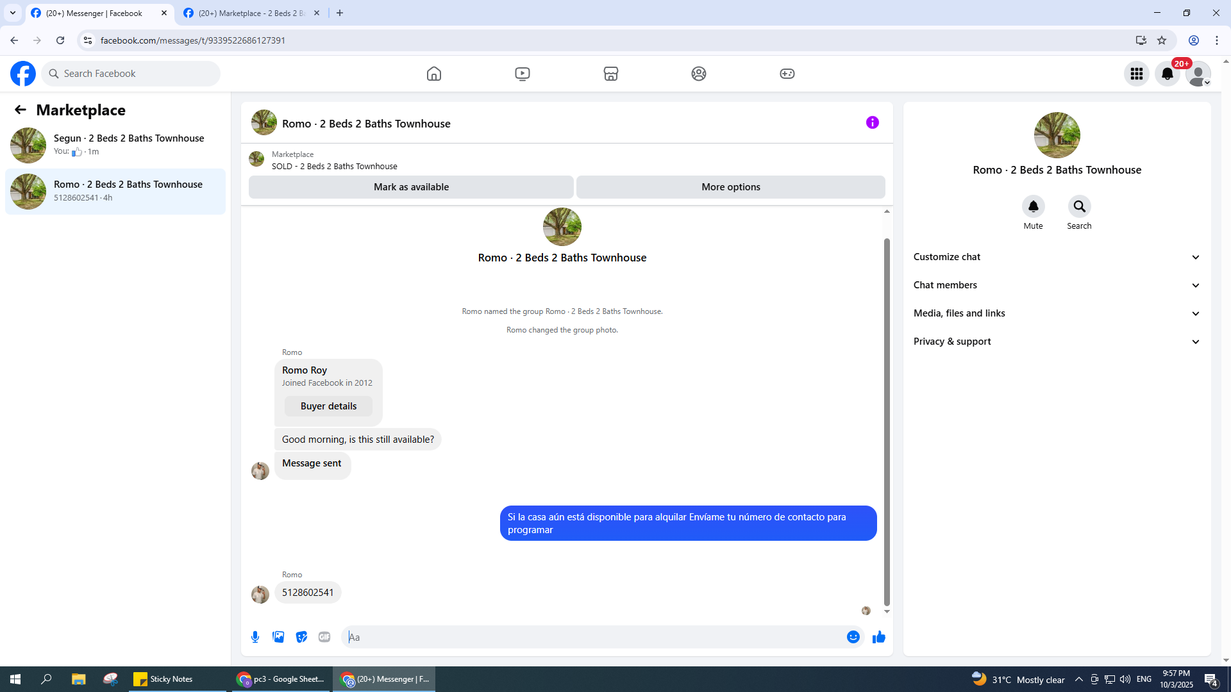Click More options button
Screen dimensions: 1231x692
coord(731,187)
